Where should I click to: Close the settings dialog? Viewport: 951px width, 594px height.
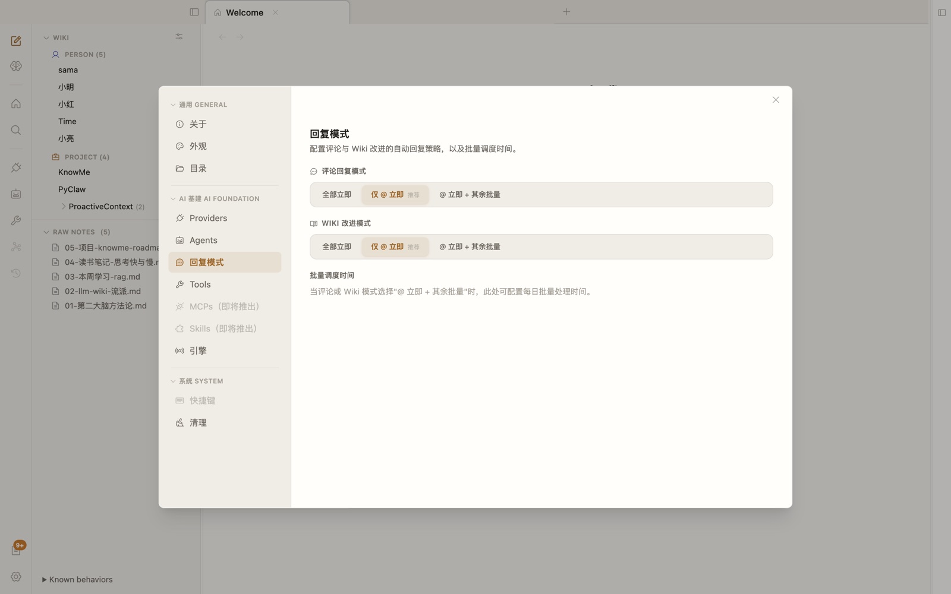click(x=776, y=100)
